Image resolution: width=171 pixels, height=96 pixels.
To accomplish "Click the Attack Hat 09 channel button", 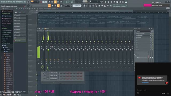I will [54, 73].
